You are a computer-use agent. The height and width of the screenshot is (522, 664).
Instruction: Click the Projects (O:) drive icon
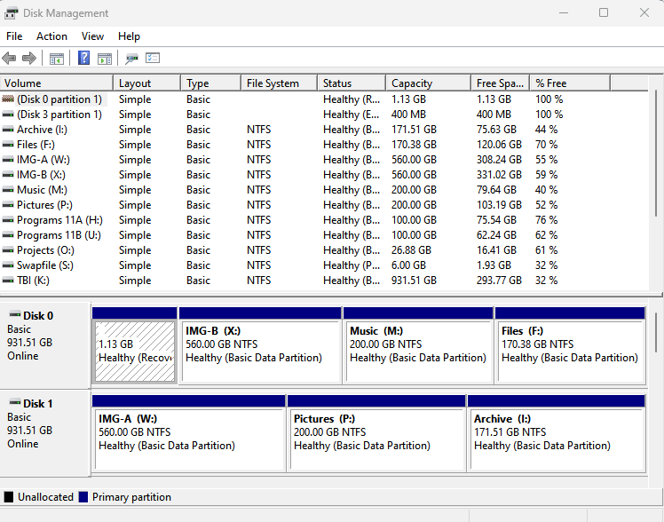8,250
